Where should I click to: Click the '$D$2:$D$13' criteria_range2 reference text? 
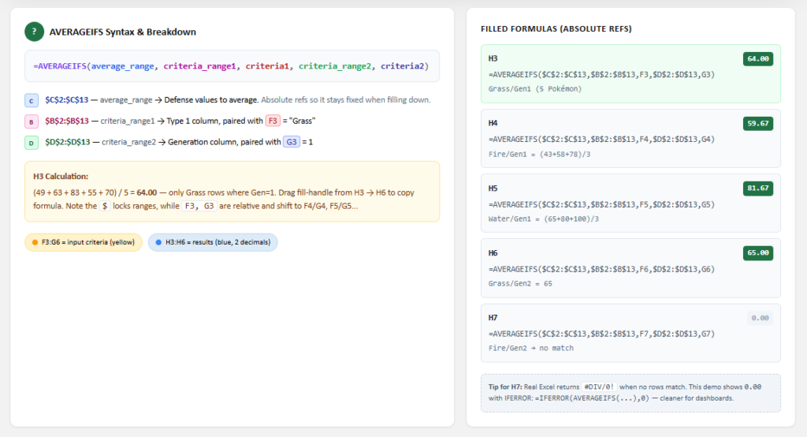pyautogui.click(x=68, y=142)
